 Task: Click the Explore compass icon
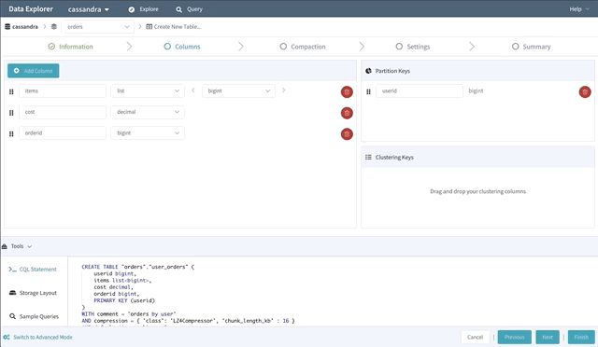(x=132, y=9)
